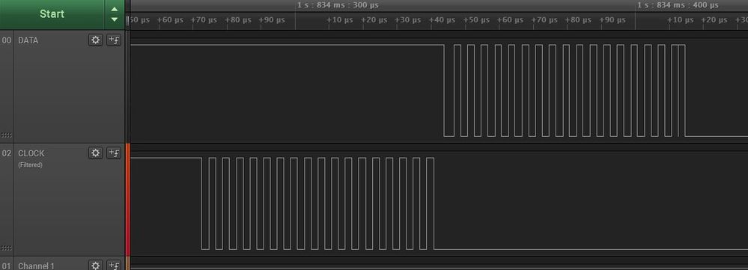
Task: Click the (Filtered) label under CLOCK
Action: (30, 165)
